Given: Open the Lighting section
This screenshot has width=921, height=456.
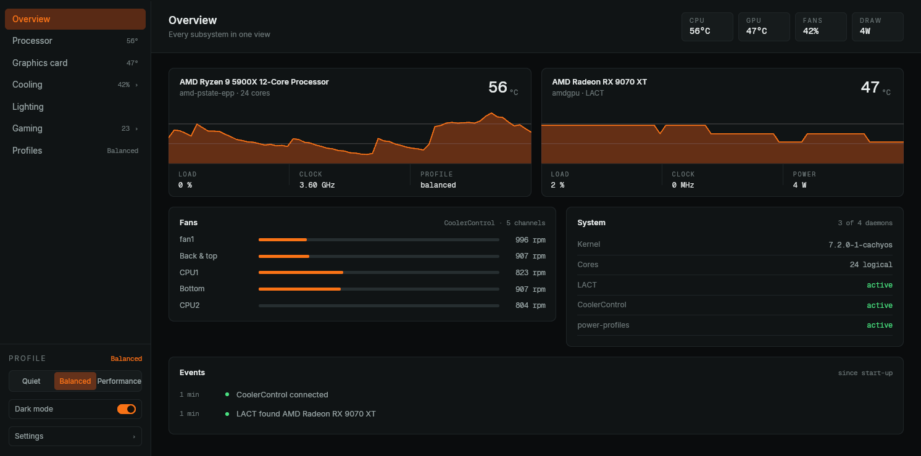Looking at the screenshot, I should 75,107.
